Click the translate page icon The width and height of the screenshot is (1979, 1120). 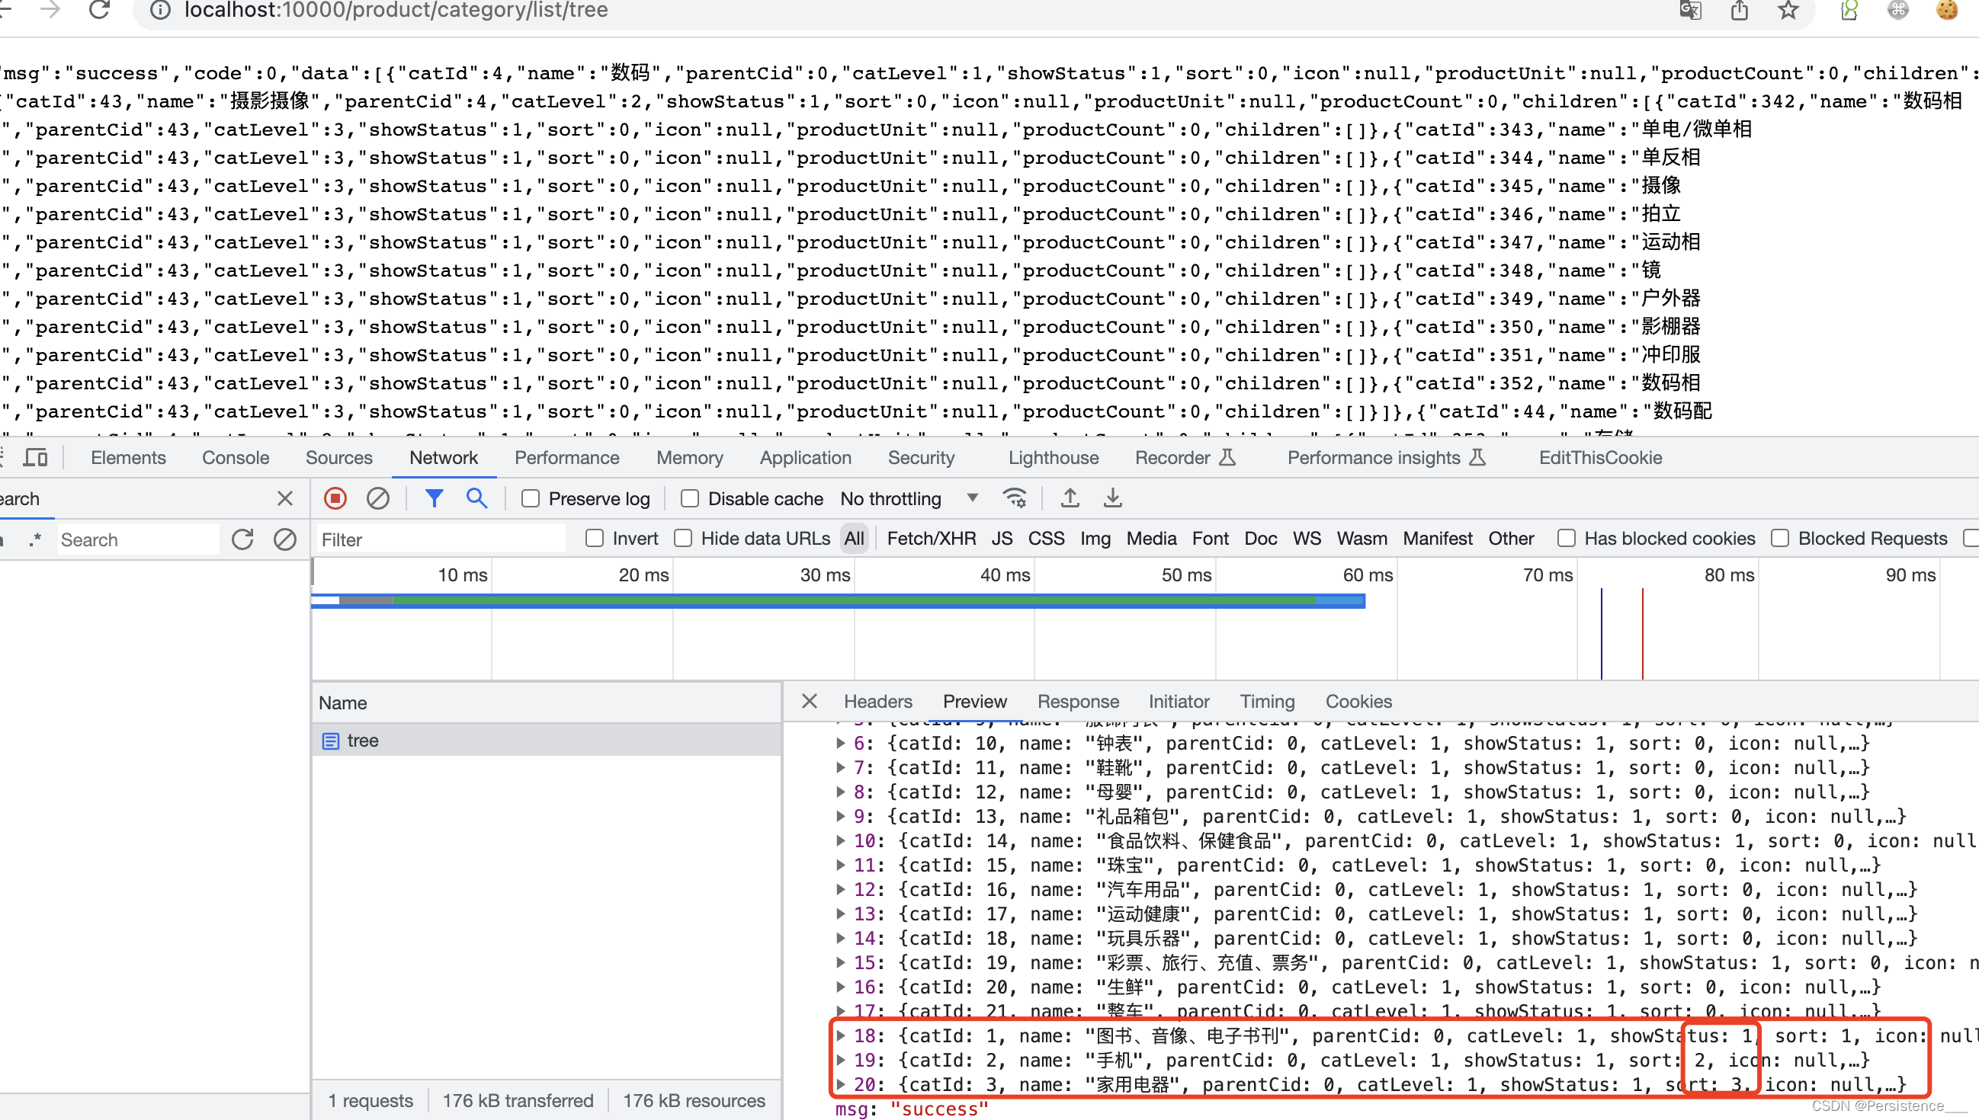[1691, 10]
